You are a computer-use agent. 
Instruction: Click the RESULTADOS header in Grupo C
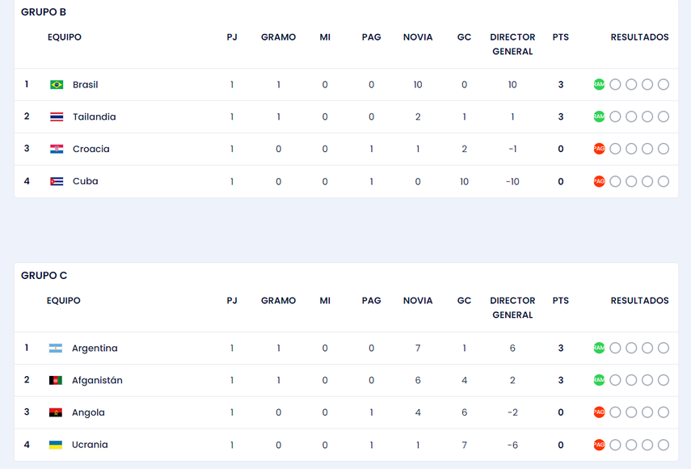(639, 301)
